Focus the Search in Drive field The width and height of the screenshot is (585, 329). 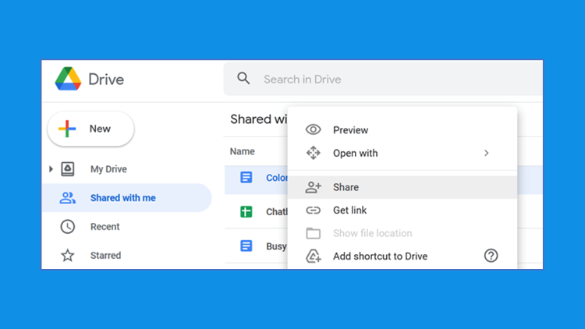click(383, 79)
